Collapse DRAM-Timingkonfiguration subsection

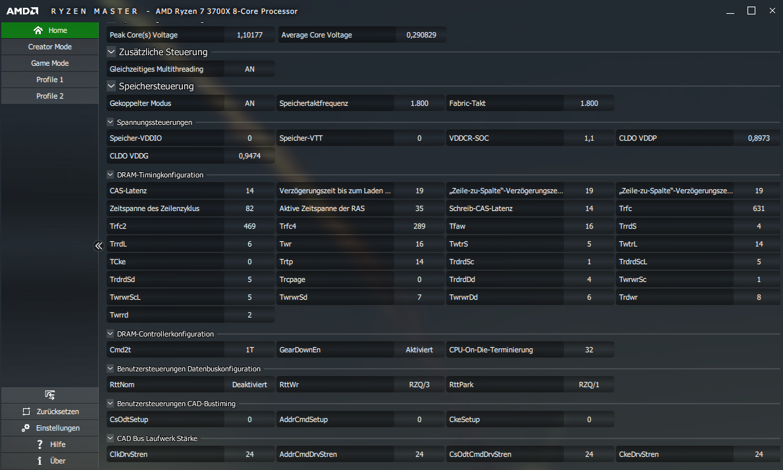(x=111, y=175)
